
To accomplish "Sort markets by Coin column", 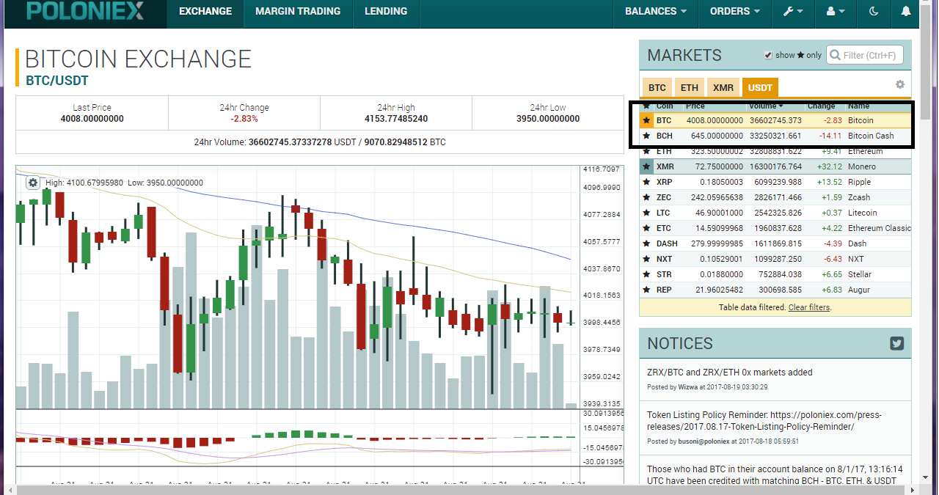I will pyautogui.click(x=665, y=106).
